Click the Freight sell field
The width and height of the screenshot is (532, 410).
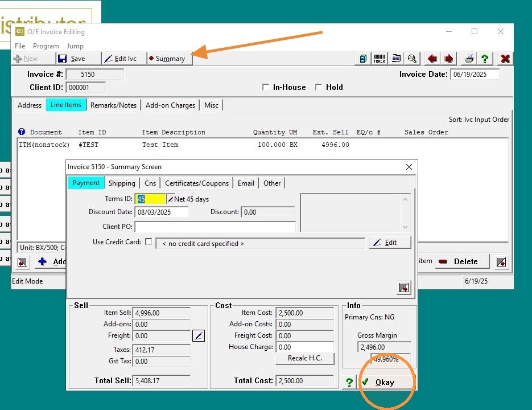pyautogui.click(x=161, y=336)
